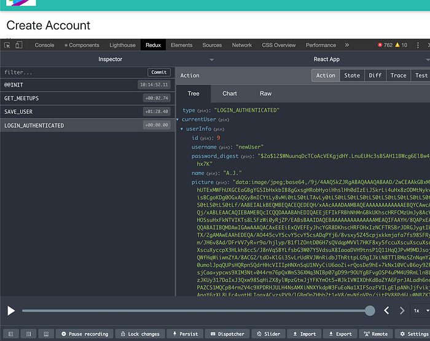
Task: Choose the Test view toggle
Action: 421,76
